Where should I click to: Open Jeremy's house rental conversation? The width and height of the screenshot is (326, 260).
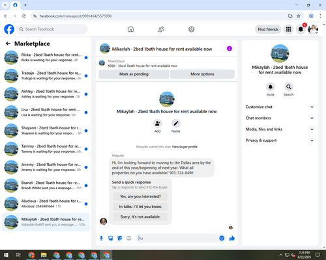click(x=46, y=167)
